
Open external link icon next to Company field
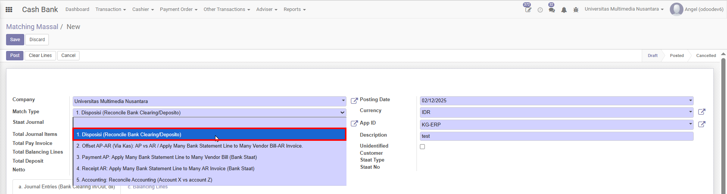pos(354,101)
